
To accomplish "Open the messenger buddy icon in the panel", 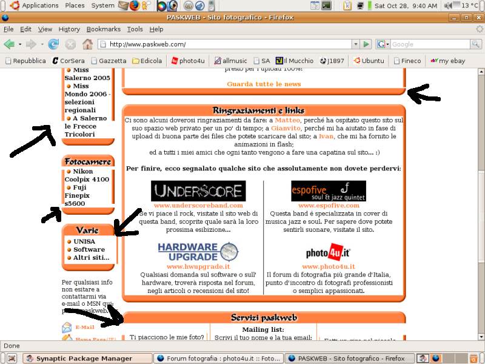I will tap(145, 5).
